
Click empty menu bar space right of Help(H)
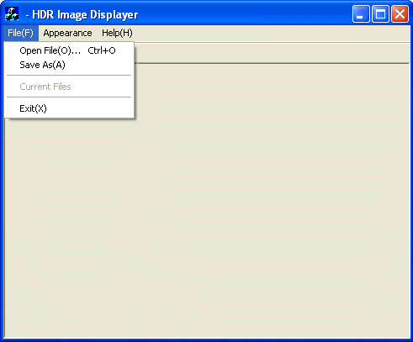272,33
